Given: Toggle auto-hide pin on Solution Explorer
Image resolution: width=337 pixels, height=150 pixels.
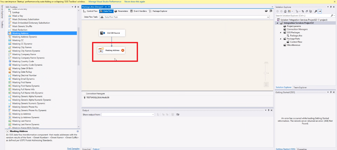Looking at the screenshot, I should pyautogui.click(x=331, y=7).
